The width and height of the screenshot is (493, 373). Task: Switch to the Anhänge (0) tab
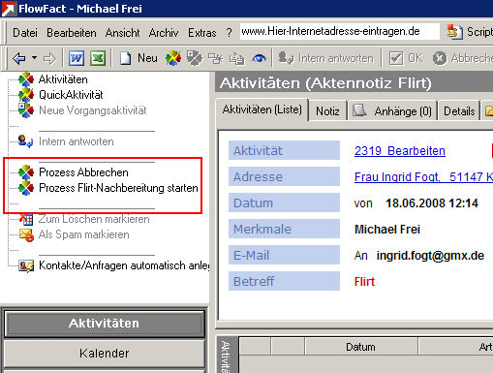point(392,111)
